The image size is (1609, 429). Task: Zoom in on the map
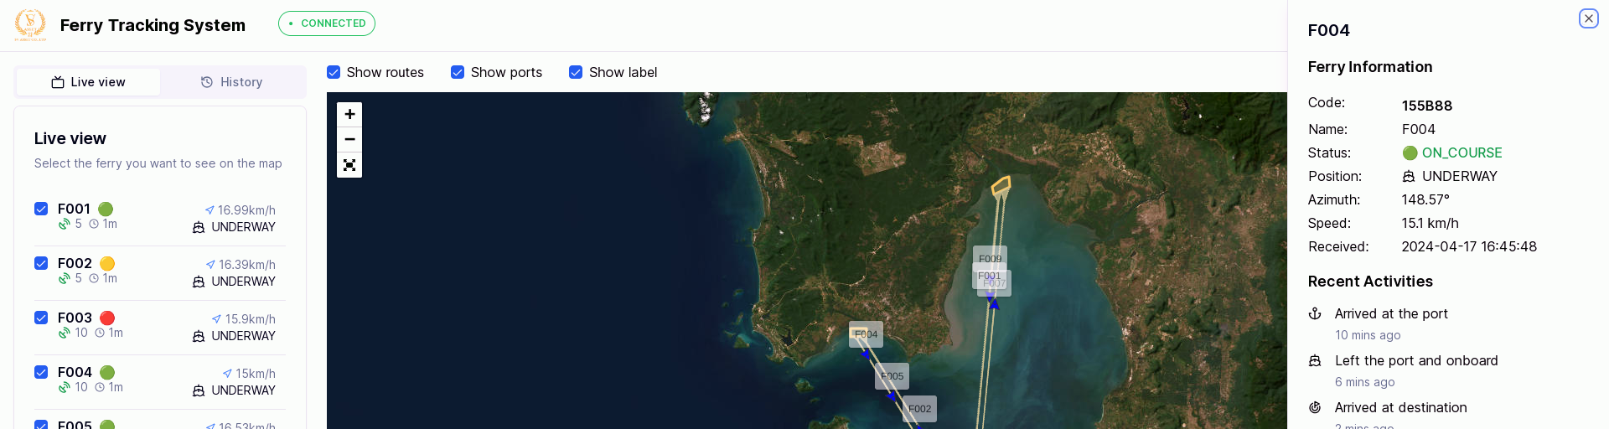click(349, 114)
